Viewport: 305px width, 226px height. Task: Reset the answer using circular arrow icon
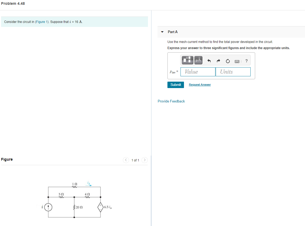(227, 61)
